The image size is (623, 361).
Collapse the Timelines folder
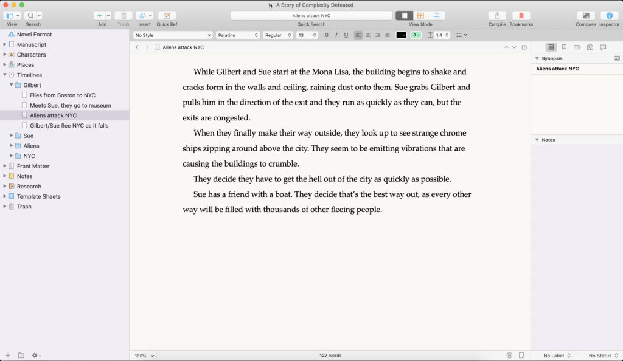click(5, 75)
